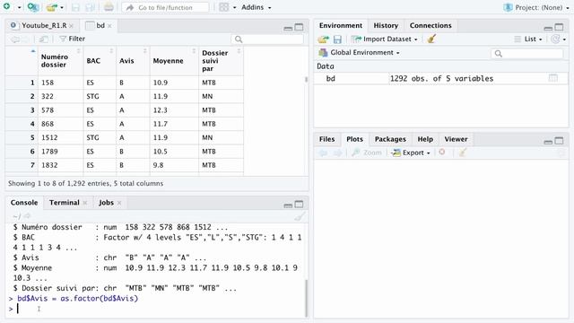This screenshot has width=574, height=323.
Task: Click the show in new window icon
Action: 44,39
